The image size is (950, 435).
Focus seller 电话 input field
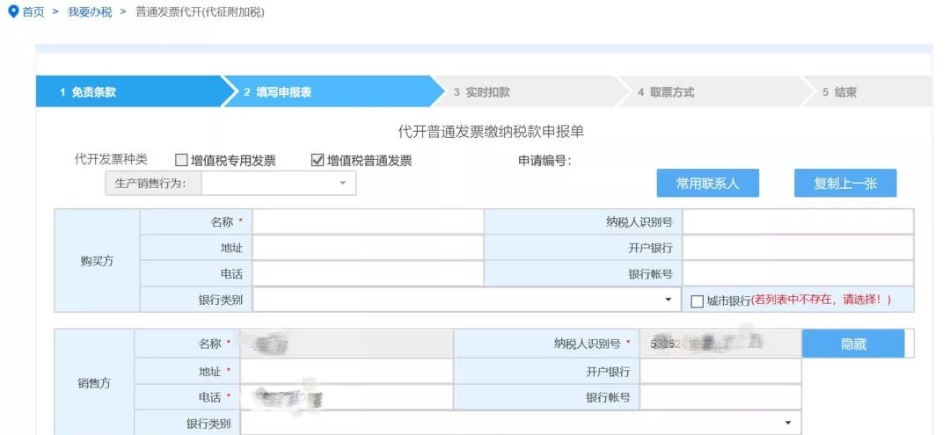click(x=347, y=397)
